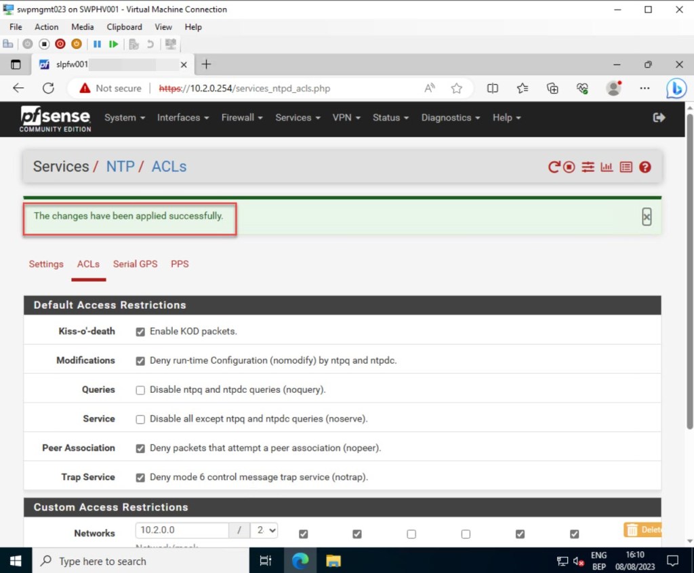Click the Networks address input field
This screenshot has width=694, height=573.
pyautogui.click(x=182, y=531)
